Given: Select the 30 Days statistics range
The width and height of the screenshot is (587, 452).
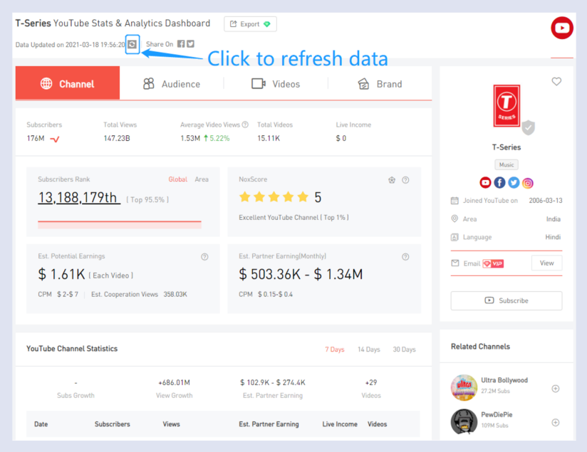Looking at the screenshot, I should (x=405, y=349).
